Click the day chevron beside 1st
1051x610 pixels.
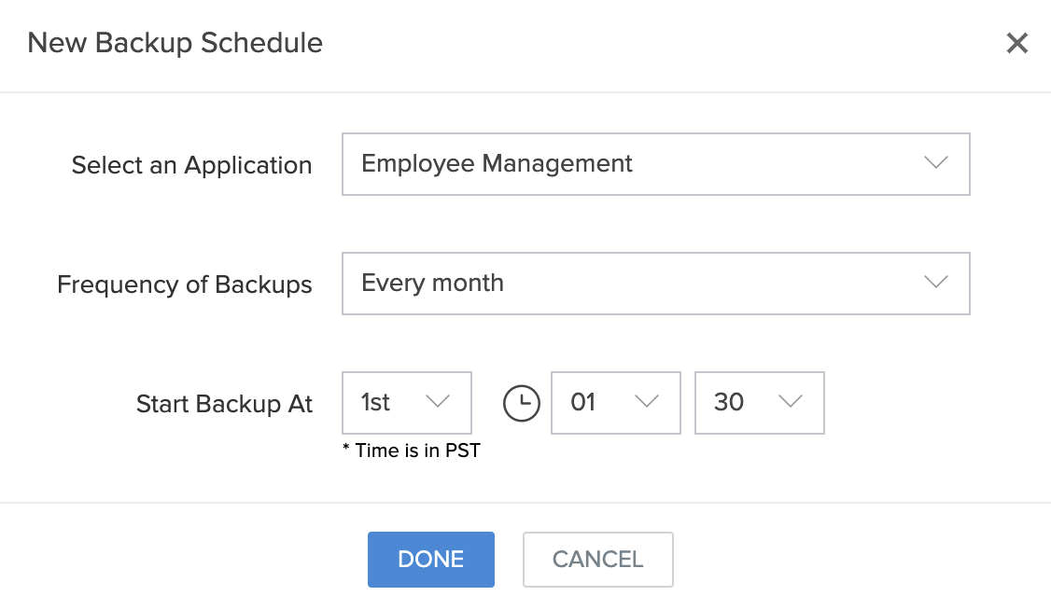click(x=439, y=403)
